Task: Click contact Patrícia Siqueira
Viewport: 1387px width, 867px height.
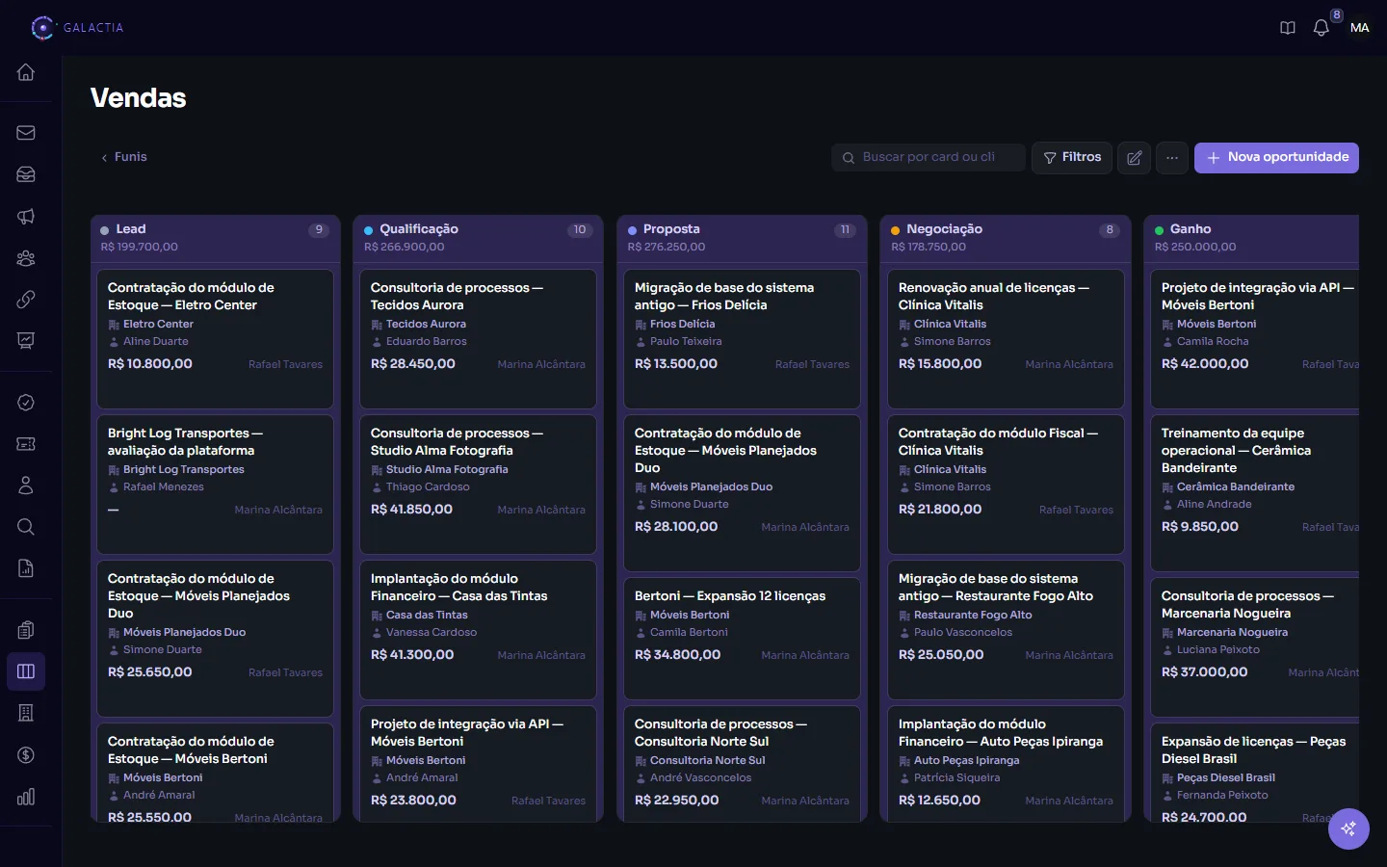Action: (956, 778)
